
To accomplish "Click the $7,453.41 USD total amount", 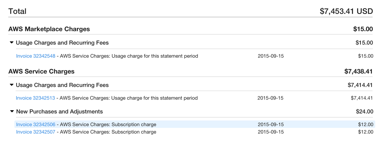I will coord(346,11).
